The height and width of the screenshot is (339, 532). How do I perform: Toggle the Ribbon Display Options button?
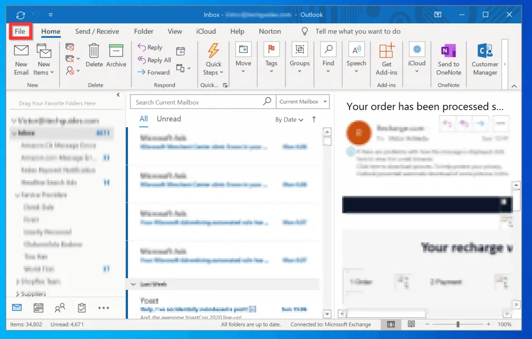click(437, 15)
